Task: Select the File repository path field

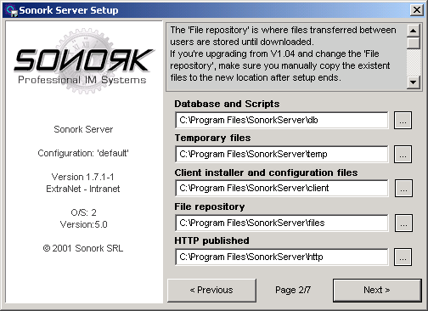Action: pyautogui.click(x=282, y=223)
